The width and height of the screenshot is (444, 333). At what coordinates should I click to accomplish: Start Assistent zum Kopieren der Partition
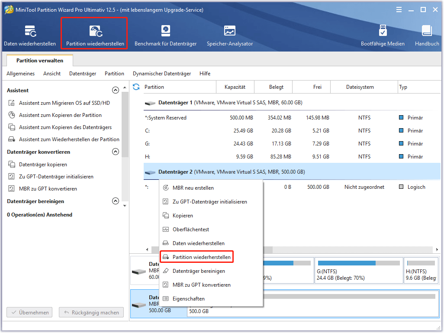(60, 115)
